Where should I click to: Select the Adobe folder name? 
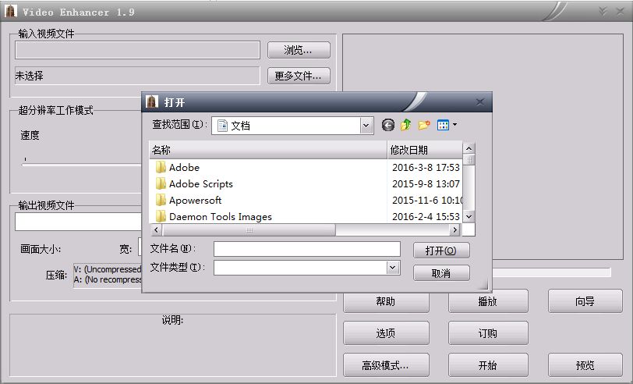[184, 167]
